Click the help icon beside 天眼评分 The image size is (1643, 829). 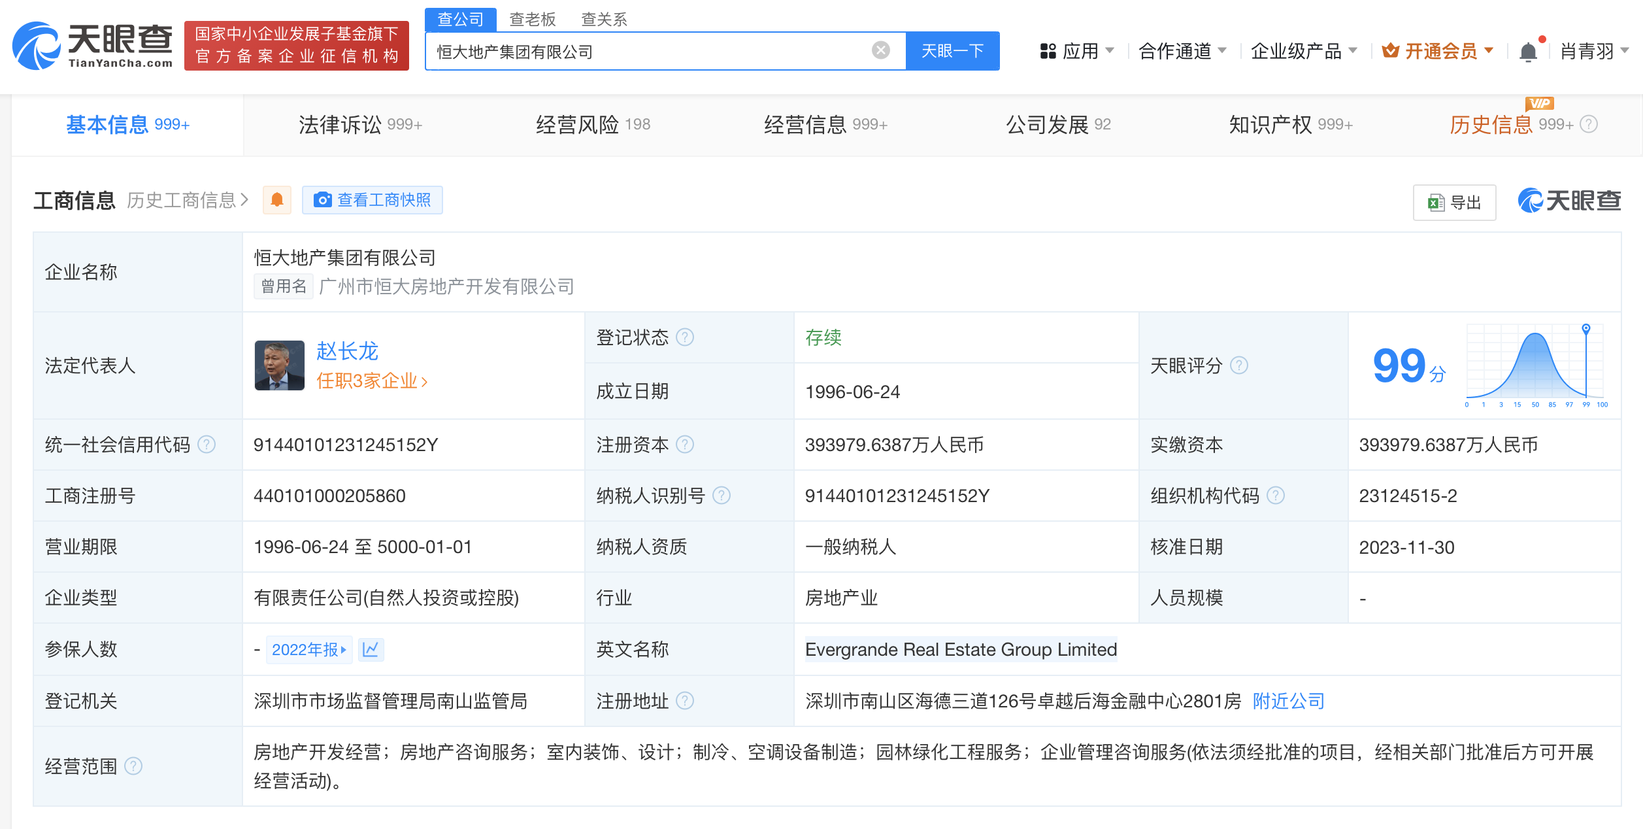pyautogui.click(x=1238, y=366)
